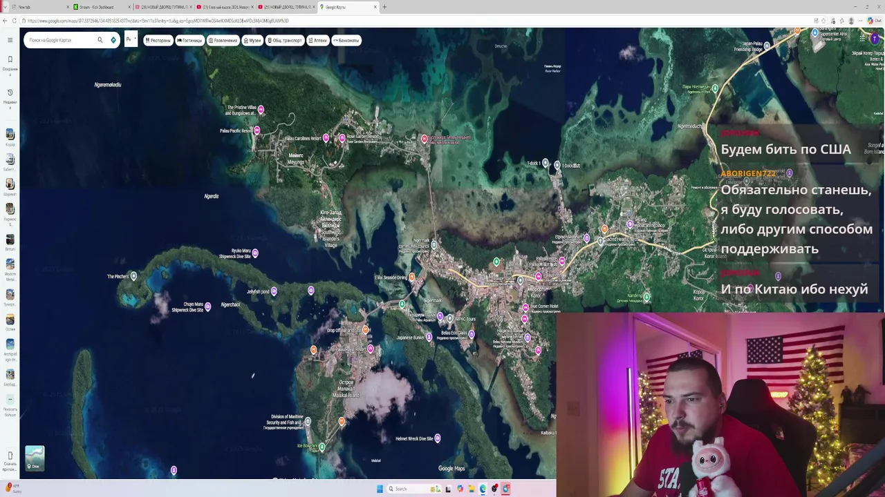Select the T-dock 1 marker
Screen dimensions: 885x497
pos(546,163)
